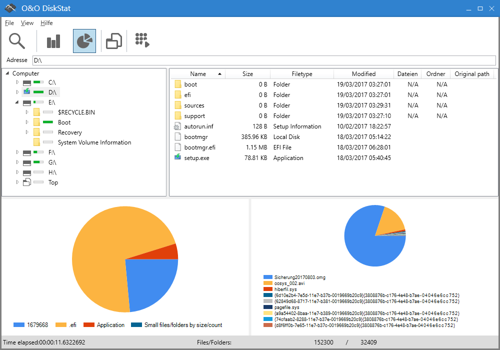Click the Top node icon in tree
The width and height of the screenshot is (500, 350).
click(x=27, y=182)
